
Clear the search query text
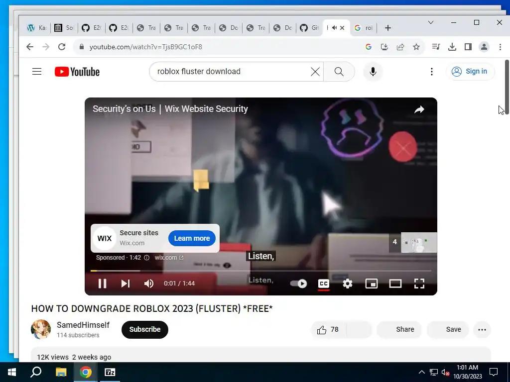pos(315,72)
